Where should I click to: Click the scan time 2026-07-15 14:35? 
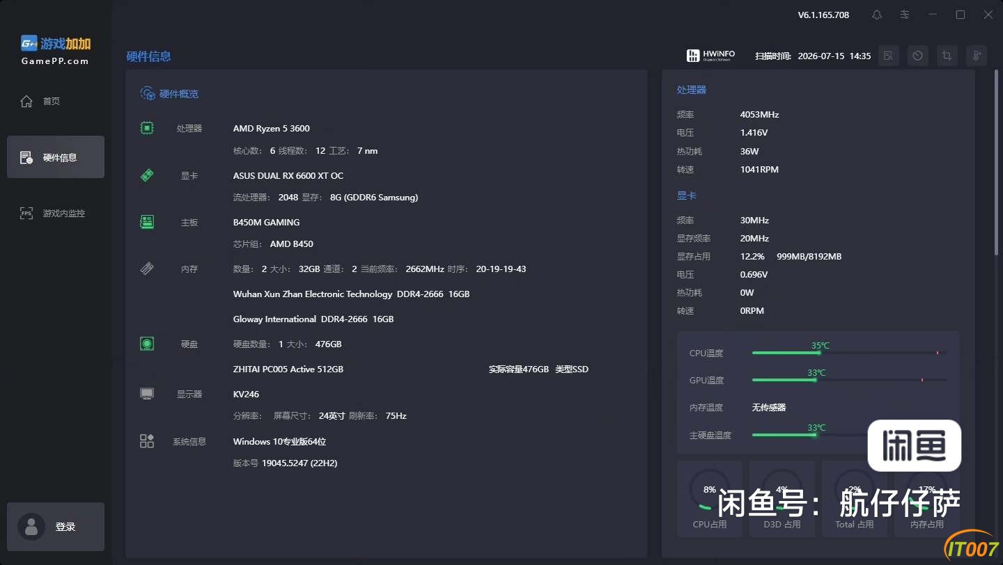click(834, 56)
